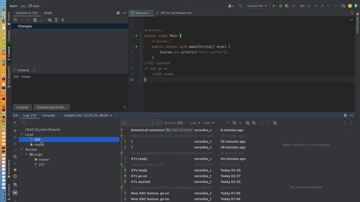Toggle favorite star in Git branches sidebar
This screenshot has height=202, width=360.
(15, 169)
